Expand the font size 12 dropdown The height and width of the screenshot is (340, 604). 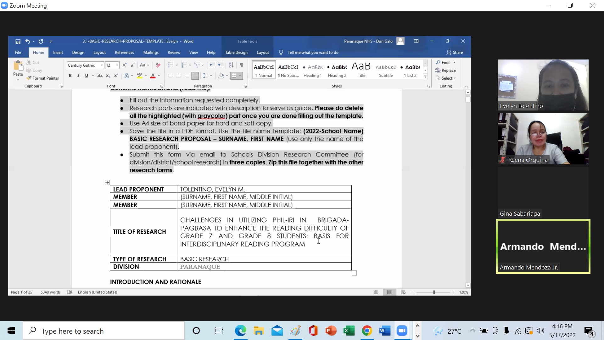tap(117, 65)
